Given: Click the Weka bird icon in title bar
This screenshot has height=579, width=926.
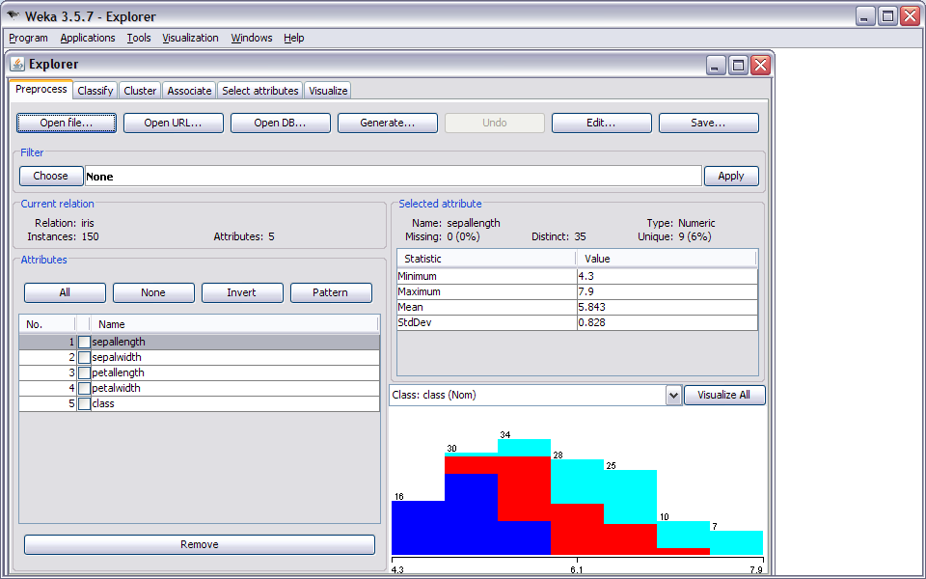Looking at the screenshot, I should pyautogui.click(x=13, y=15).
